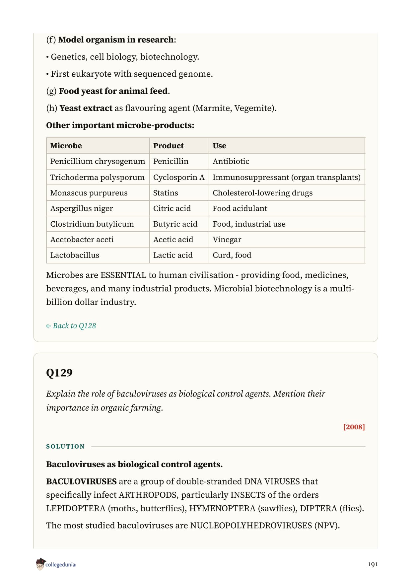Click the collegedunia logo icon
Image resolution: width=411 pixels, height=582 pixels.
tap(40, 564)
